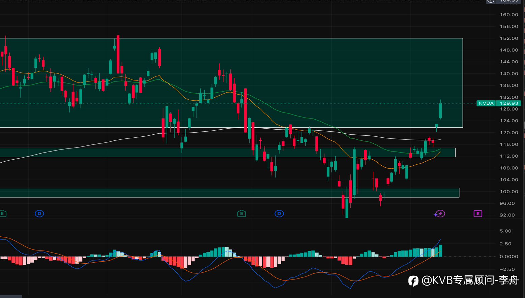Click the latest tall green candlestick

(x=440, y=111)
